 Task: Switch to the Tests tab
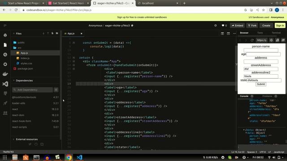(260, 33)
